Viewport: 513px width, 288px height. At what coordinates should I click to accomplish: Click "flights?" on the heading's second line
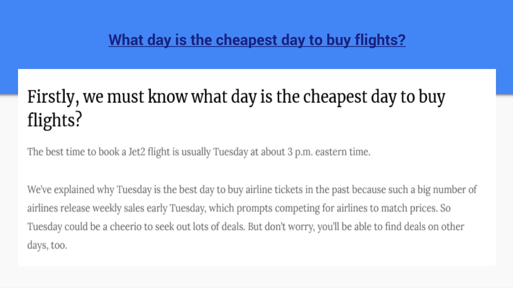pyautogui.click(x=54, y=120)
